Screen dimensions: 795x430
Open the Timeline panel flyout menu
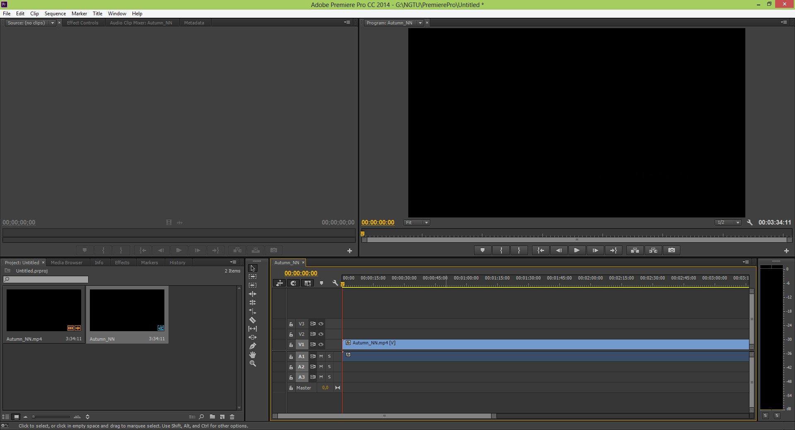[x=746, y=262]
